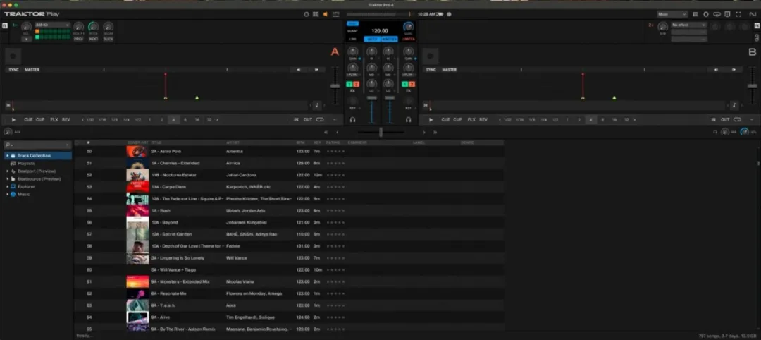Skip Deck B to track start
The image size is (761, 340).
pyautogui.click(x=426, y=105)
